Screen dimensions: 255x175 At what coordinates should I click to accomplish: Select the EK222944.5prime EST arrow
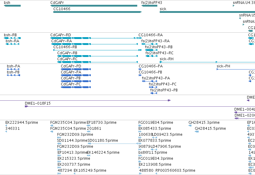pyautogui.click(x=6, y=126)
